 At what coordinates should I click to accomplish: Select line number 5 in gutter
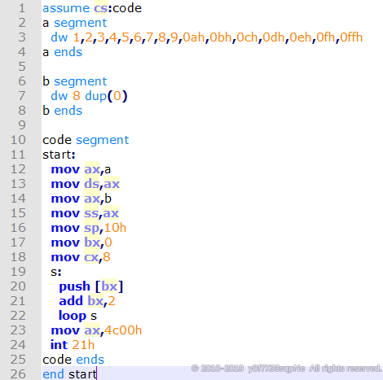[x=22, y=67]
